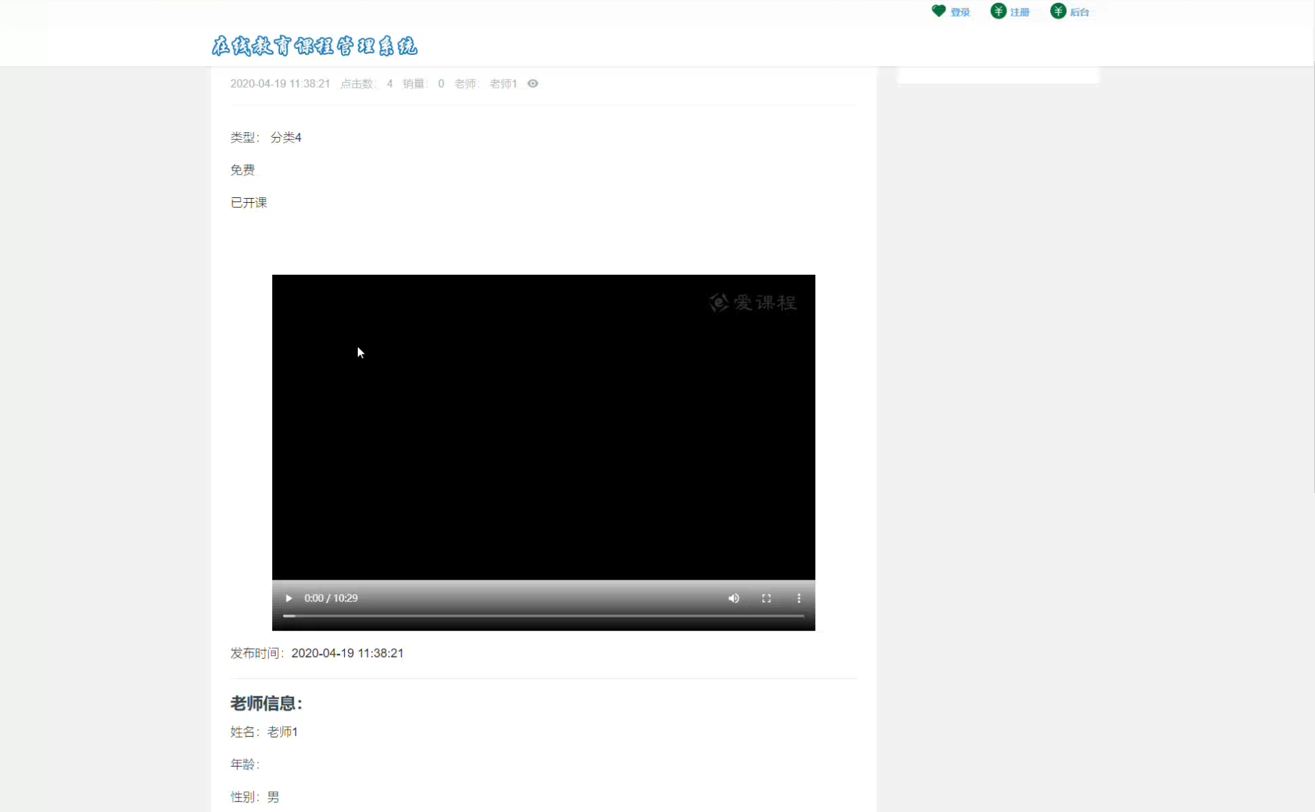Screen dimensions: 1315x812
Task: Click the 注册 register icon
Action: click(x=998, y=11)
